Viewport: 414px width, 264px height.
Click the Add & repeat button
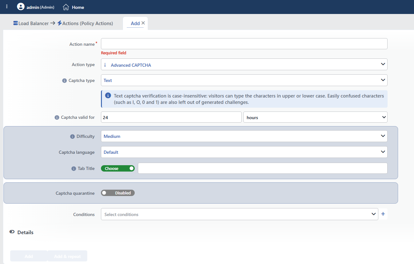point(67,256)
